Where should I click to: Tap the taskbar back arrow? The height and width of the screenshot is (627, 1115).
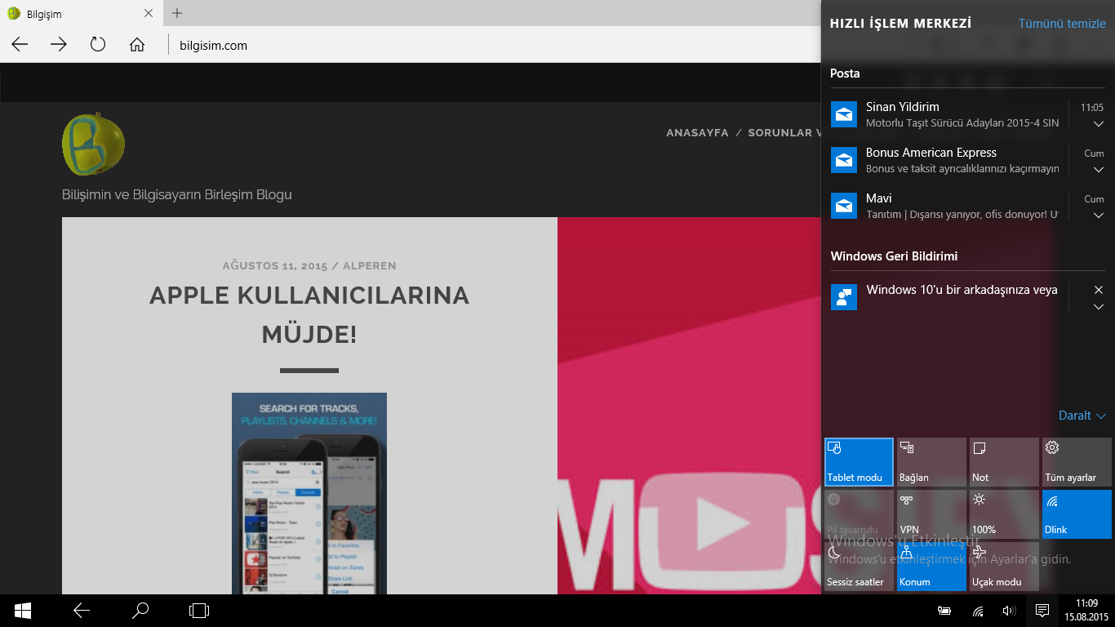82,611
